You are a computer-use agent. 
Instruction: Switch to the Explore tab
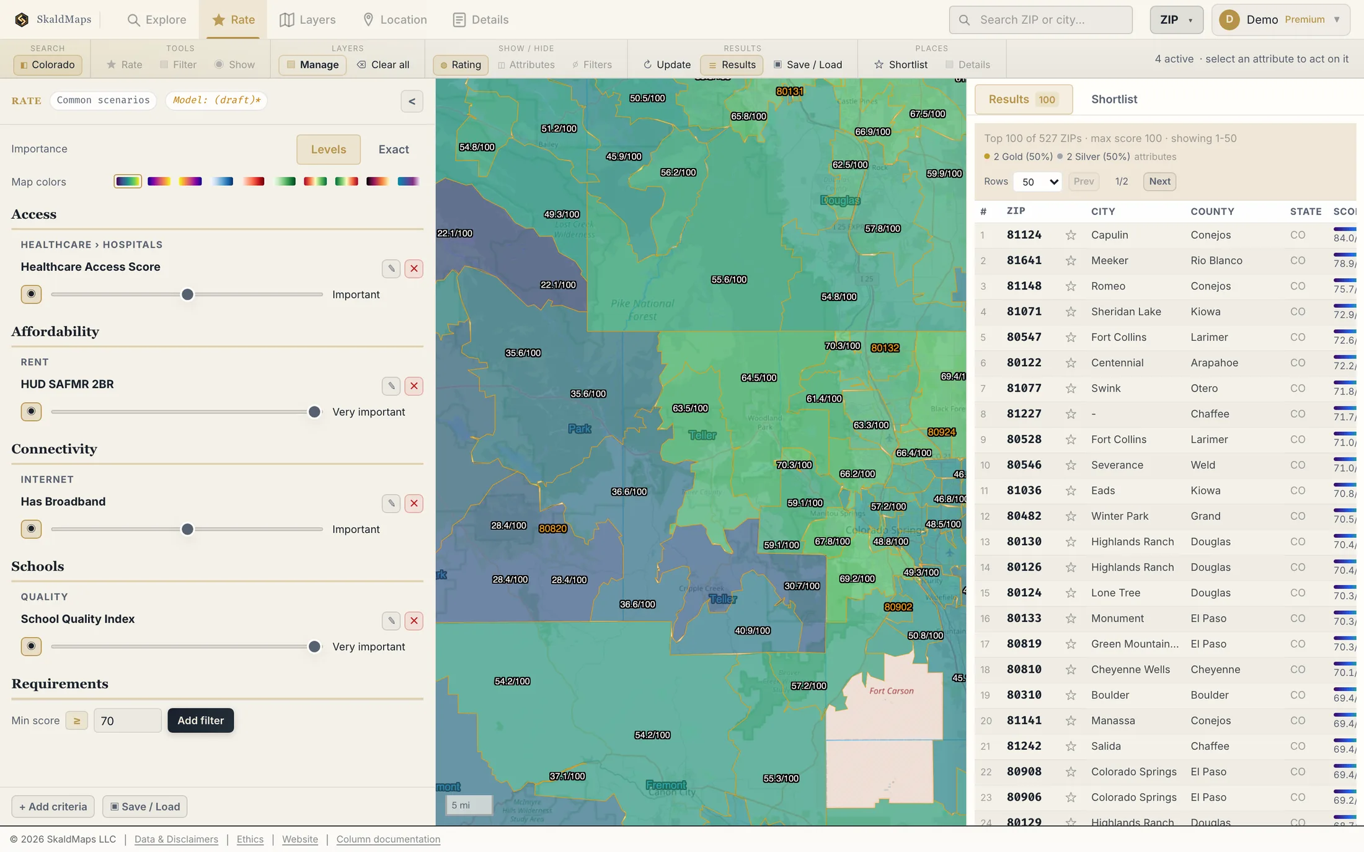(157, 20)
